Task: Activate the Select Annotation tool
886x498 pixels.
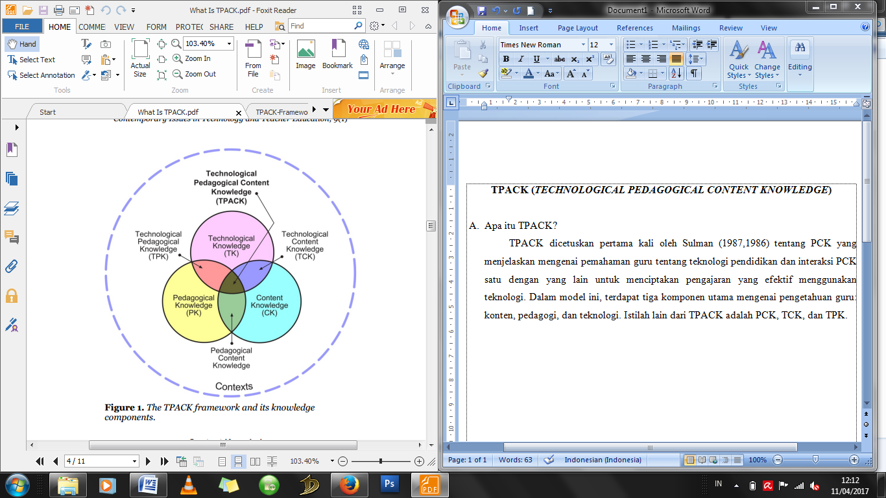Action: (41, 75)
